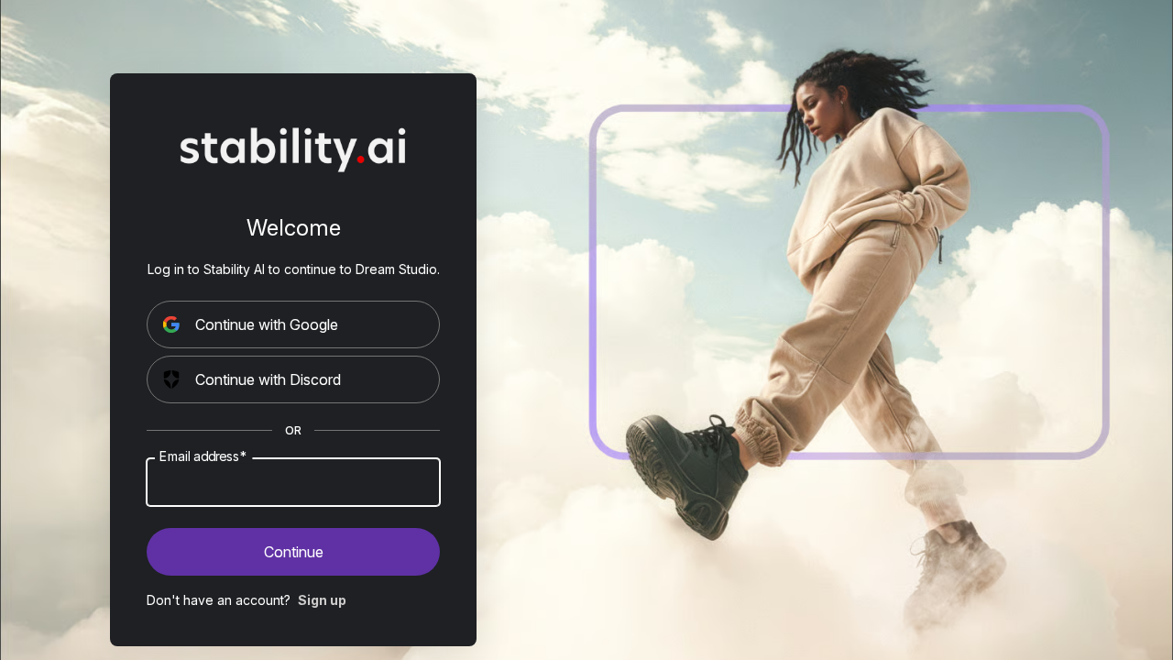Open the Sign up link
1173x660 pixels.
pyautogui.click(x=322, y=600)
